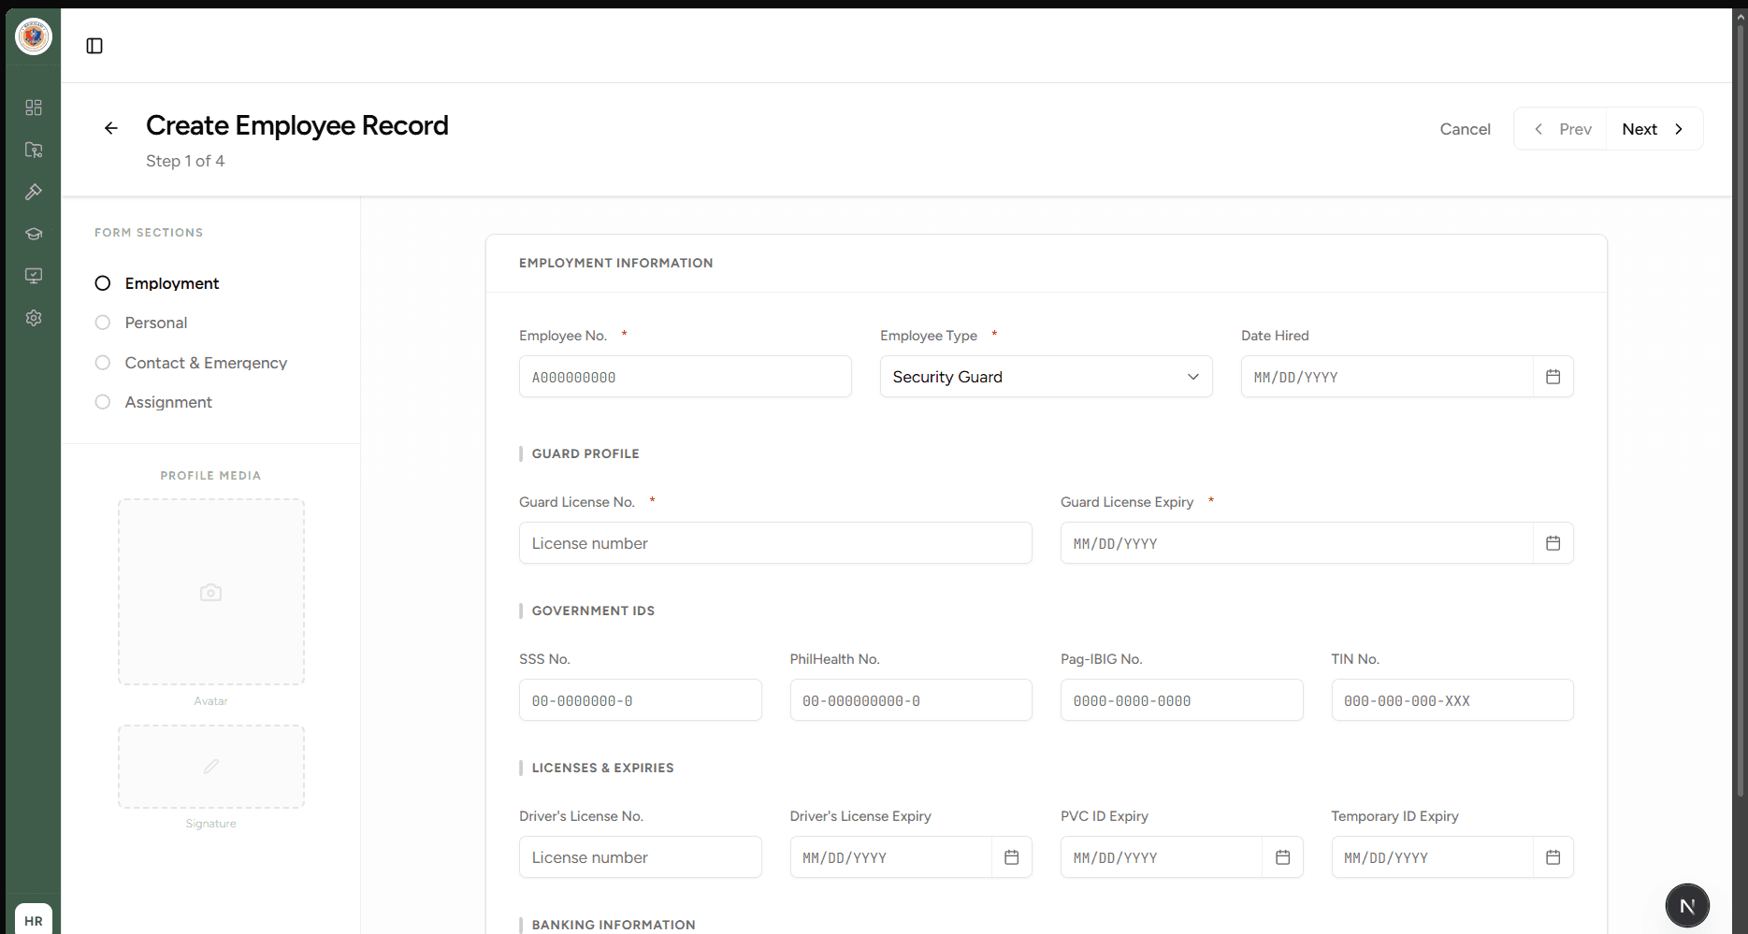The width and height of the screenshot is (1748, 934).
Task: Open the dashboard grid icon
Action: (34, 108)
